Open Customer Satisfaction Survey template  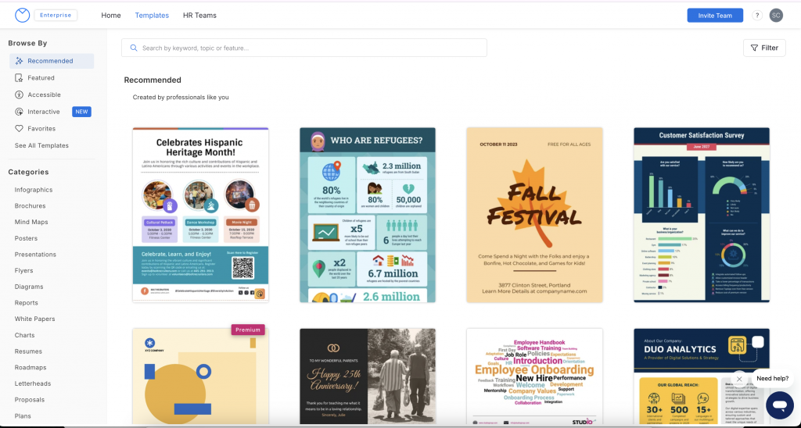(702, 215)
